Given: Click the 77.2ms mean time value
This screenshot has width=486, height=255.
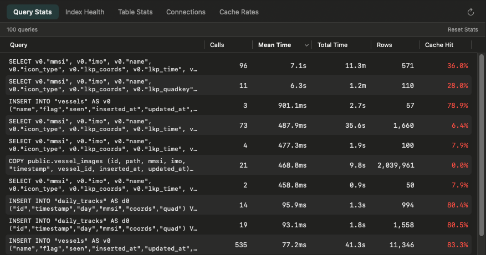Looking at the screenshot, I should pos(294,245).
